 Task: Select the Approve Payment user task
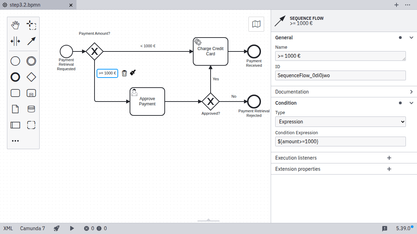tap(147, 102)
